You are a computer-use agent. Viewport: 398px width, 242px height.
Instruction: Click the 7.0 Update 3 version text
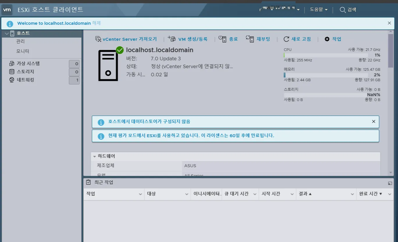click(166, 59)
